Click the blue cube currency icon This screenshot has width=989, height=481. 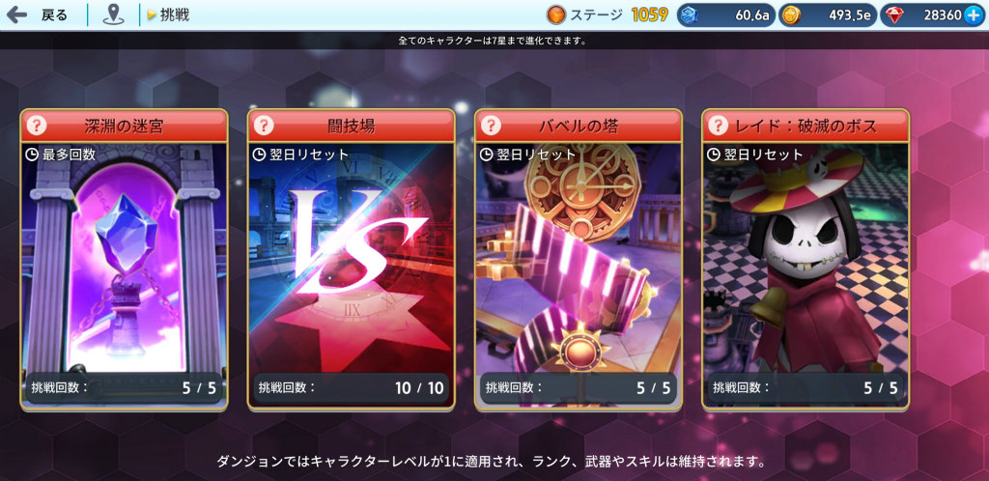[x=692, y=15]
